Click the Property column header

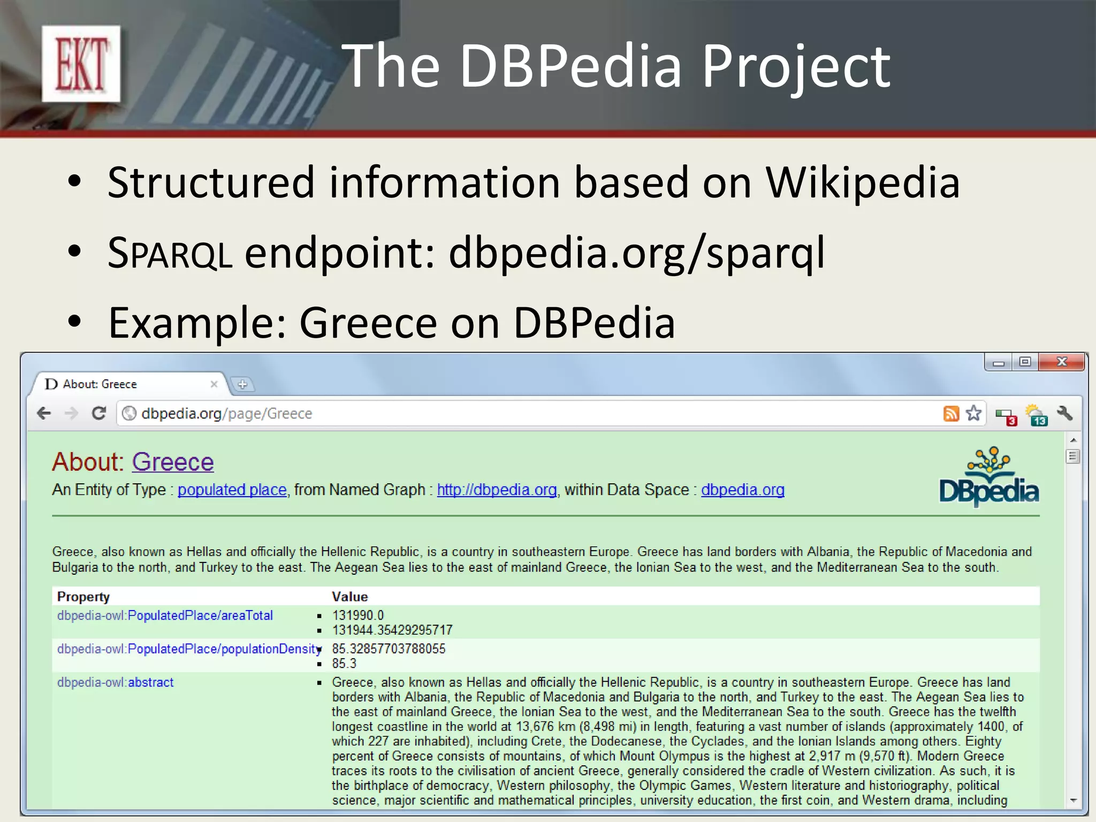click(83, 597)
